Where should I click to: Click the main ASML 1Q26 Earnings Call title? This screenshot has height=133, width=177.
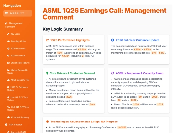[x=105, y=14]
